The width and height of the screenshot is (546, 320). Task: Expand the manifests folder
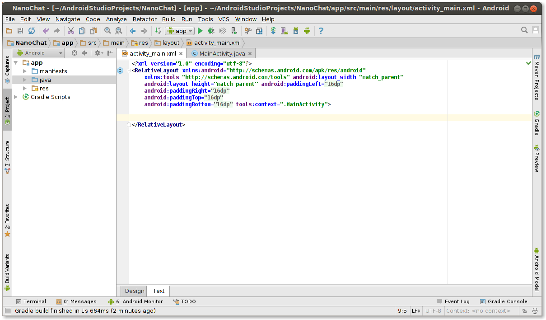tap(25, 71)
